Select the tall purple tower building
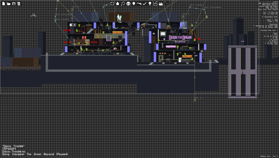Viewport: 279px width, 158px height. [243, 72]
